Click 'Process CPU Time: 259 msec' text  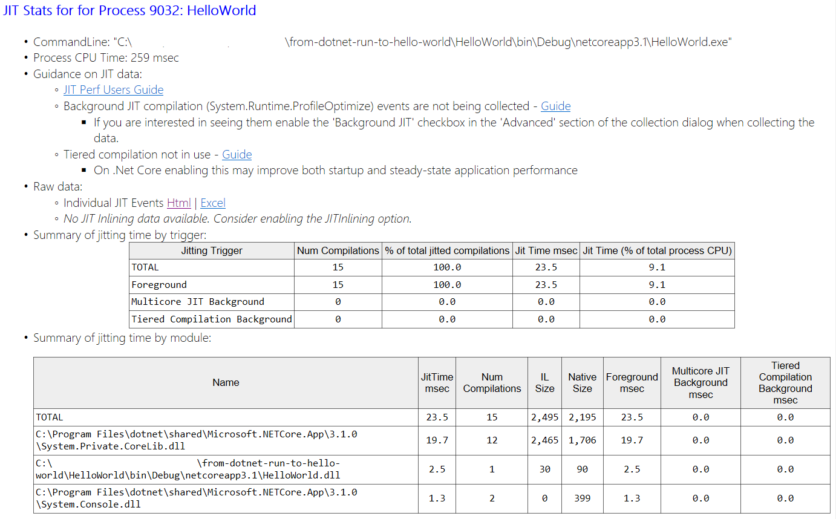coord(106,57)
